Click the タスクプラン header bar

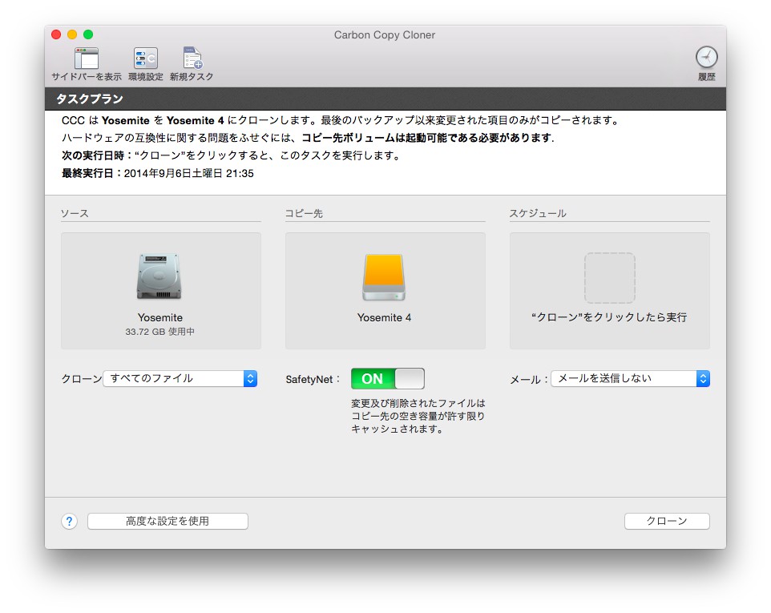point(385,99)
